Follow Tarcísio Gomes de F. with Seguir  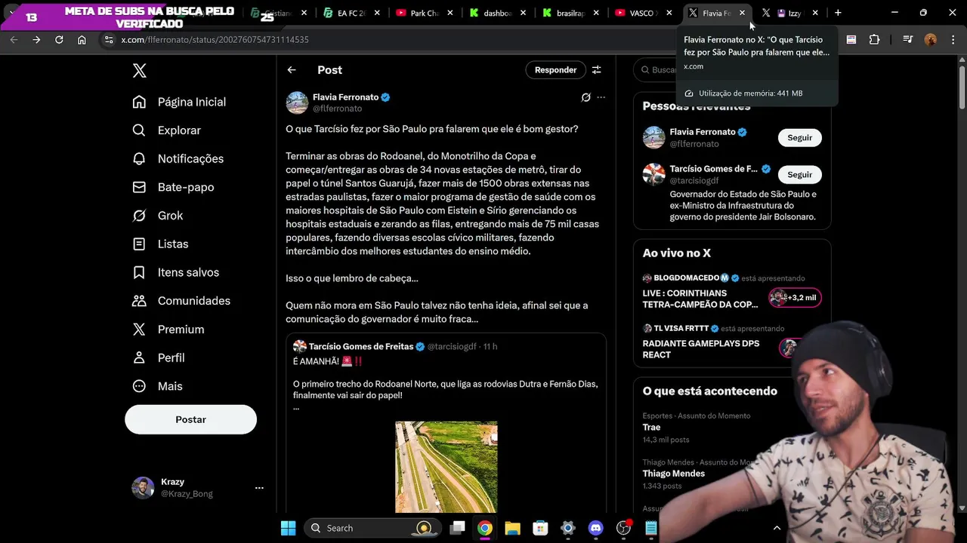point(799,175)
